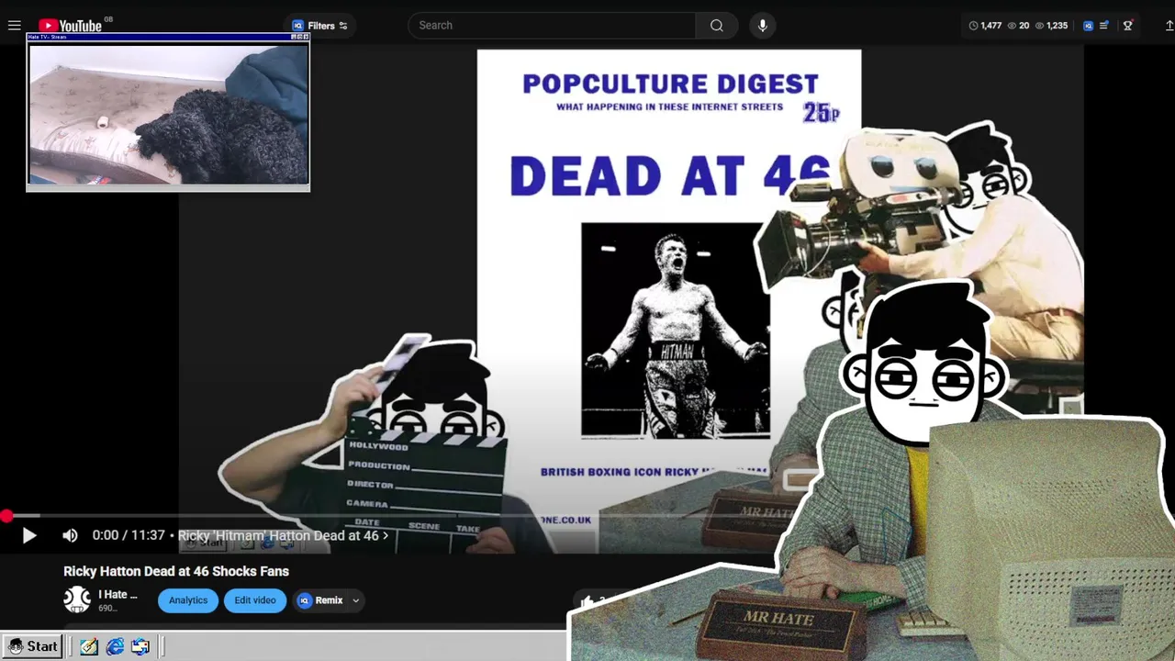Click the vidIQ Remix button
1175x661 pixels.
point(319,600)
